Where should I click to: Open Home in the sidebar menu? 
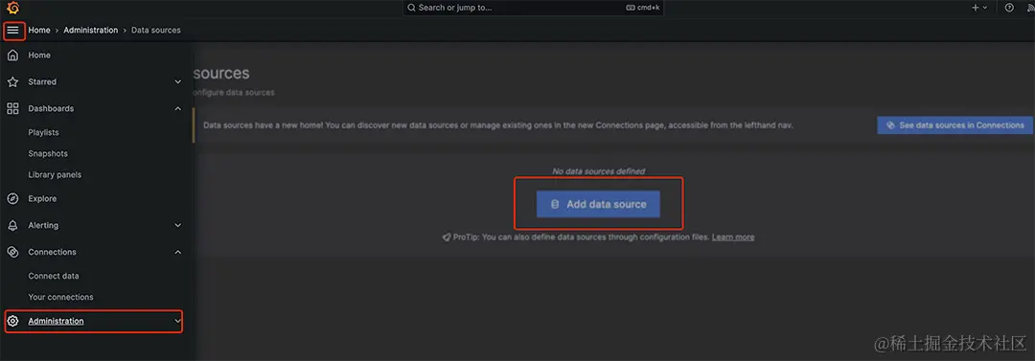[39, 56]
